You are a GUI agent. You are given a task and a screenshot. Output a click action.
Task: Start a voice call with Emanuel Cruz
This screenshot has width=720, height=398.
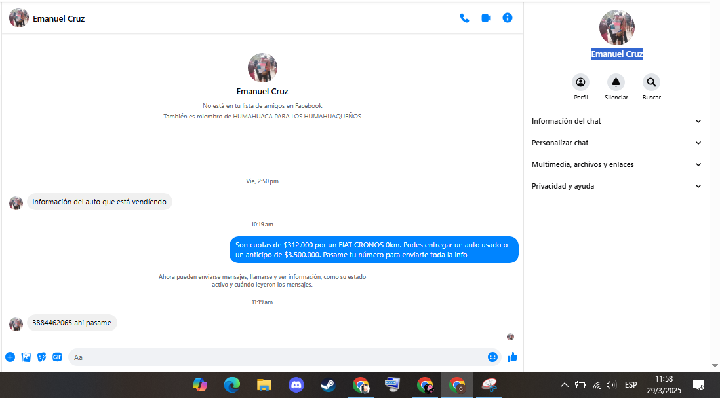coord(464,18)
